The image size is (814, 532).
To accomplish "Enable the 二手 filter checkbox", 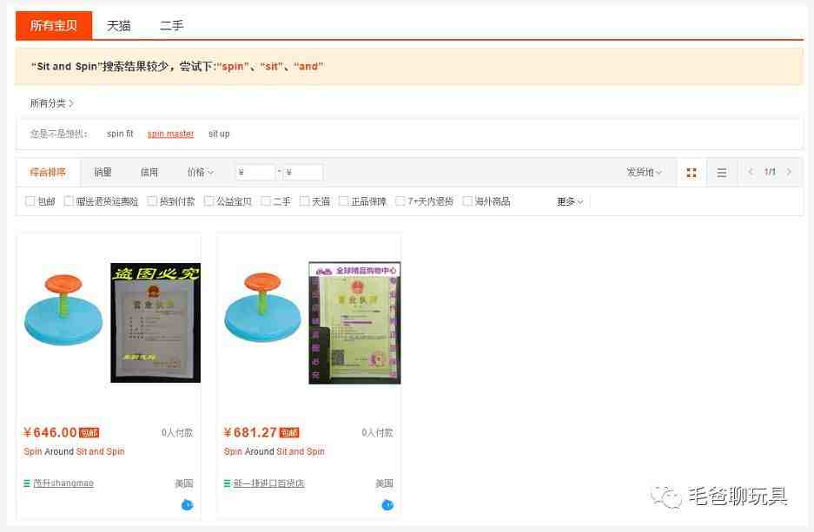I will point(266,201).
